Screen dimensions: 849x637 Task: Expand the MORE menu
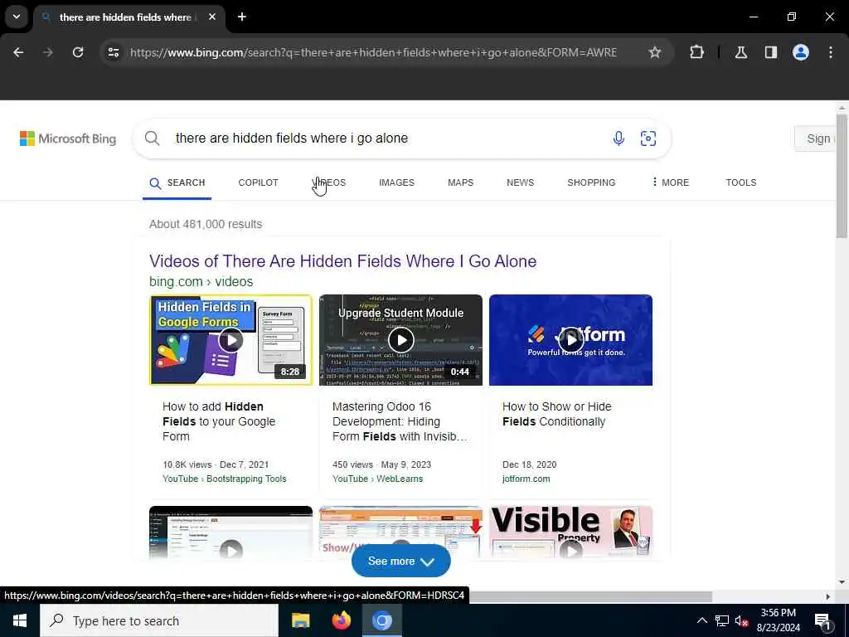coord(670,182)
